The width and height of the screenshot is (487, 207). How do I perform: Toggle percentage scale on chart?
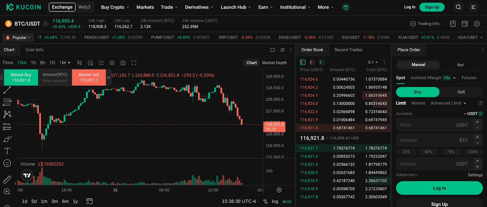pos(265,202)
